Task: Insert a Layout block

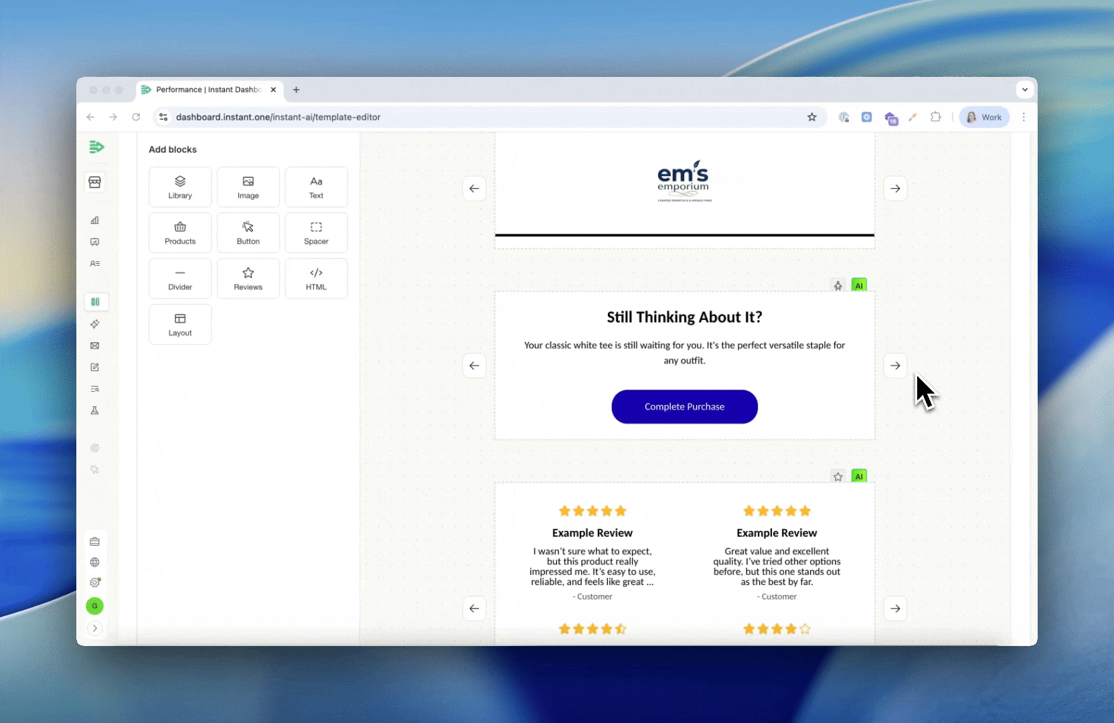Action: pyautogui.click(x=180, y=324)
